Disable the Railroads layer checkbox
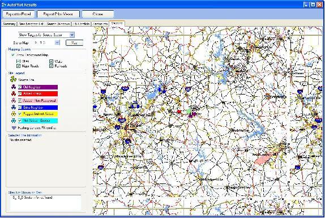Screen dimensions: 325x218 pyautogui.click(x=51, y=66)
